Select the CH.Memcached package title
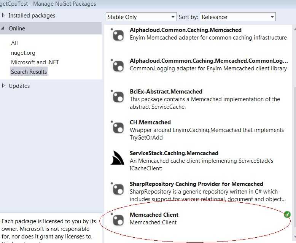296x243 pixels. point(150,122)
